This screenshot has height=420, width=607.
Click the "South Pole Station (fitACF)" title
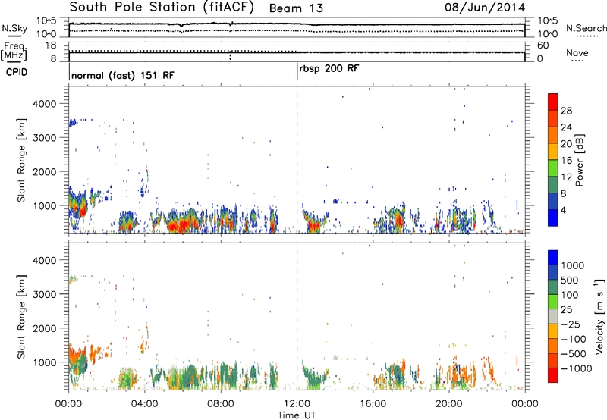[162, 8]
